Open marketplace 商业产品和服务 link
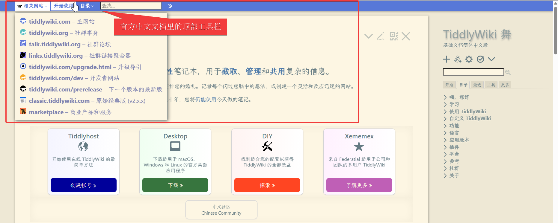Screen dimensions: 558x223 [x=70, y=112]
